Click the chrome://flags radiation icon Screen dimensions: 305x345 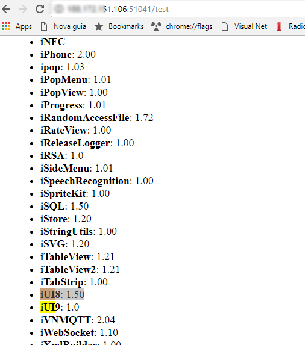(156, 26)
